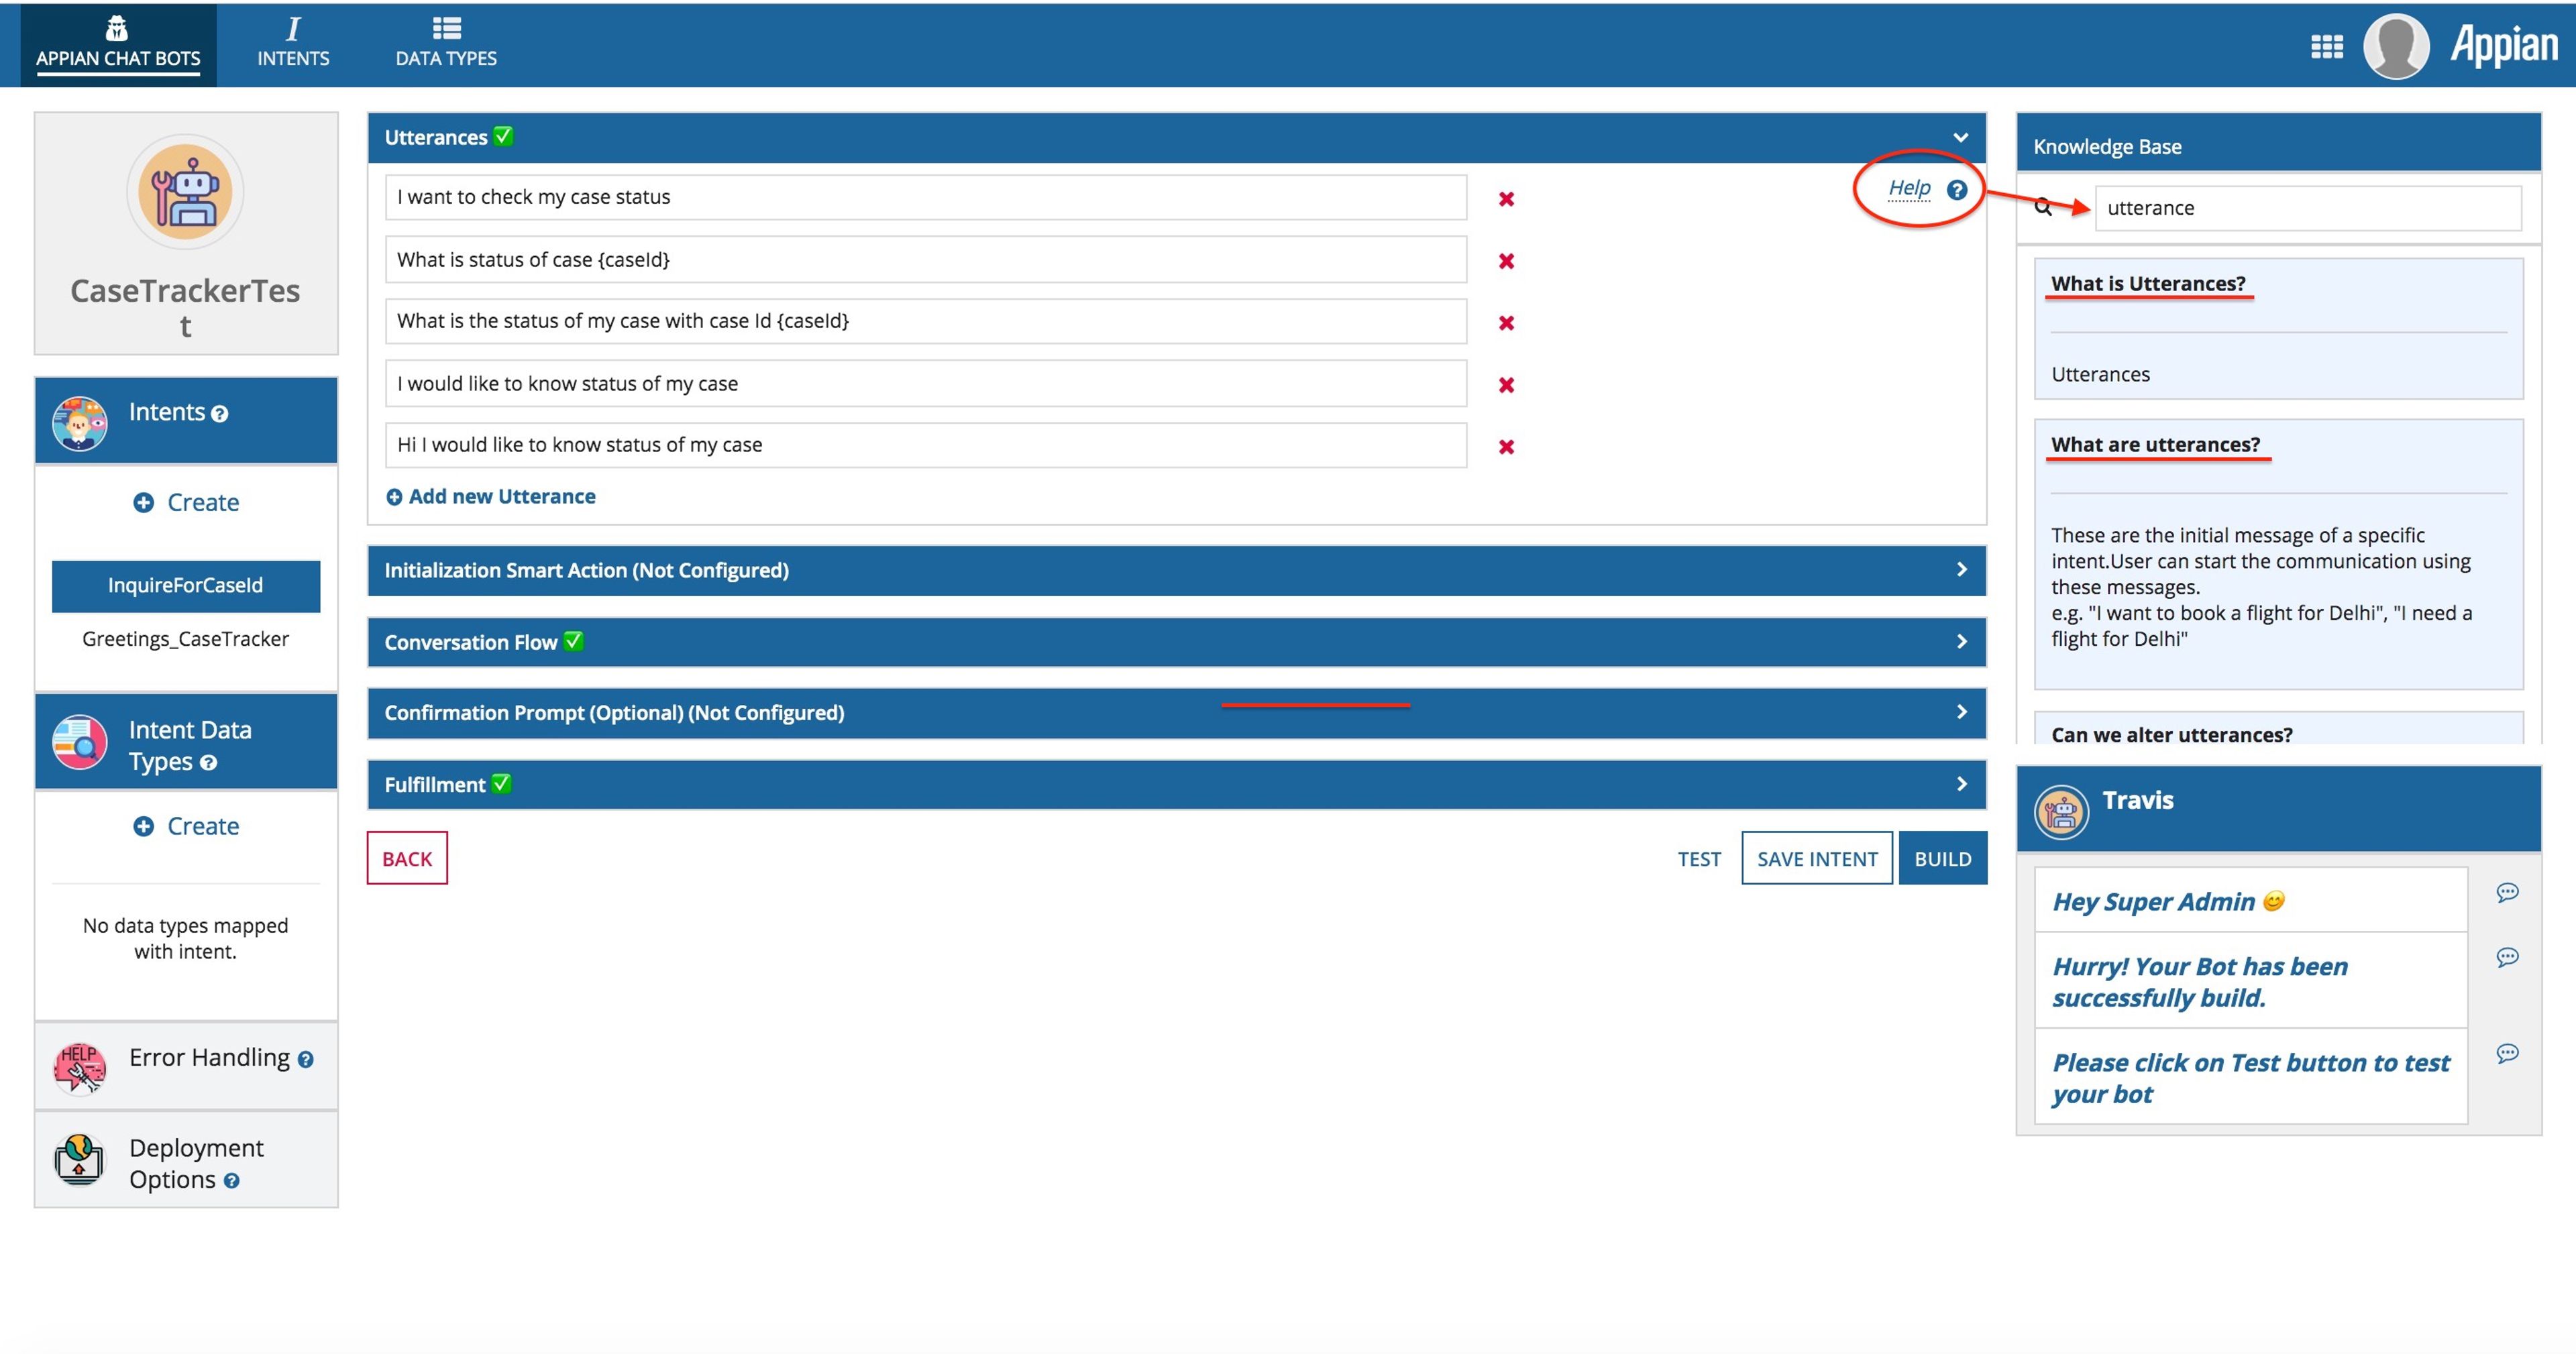Open the Appian Chat Bots tab

tap(118, 44)
